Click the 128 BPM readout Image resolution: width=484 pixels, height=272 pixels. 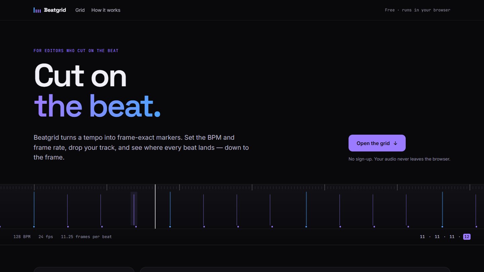pyautogui.click(x=22, y=237)
